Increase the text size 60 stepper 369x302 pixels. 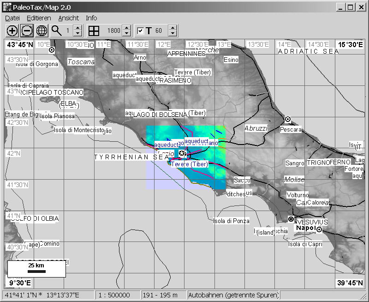point(173,28)
